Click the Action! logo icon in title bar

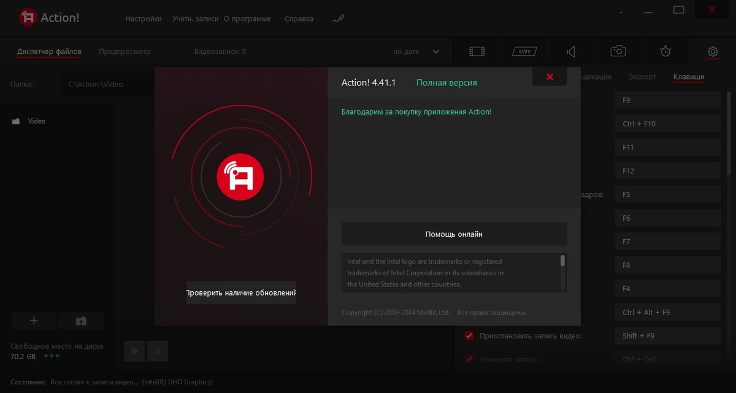[28, 17]
